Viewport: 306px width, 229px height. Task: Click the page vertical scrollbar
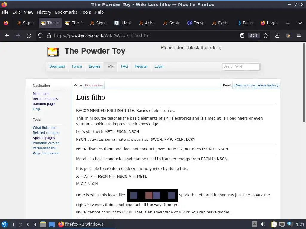[x=304, y=83]
